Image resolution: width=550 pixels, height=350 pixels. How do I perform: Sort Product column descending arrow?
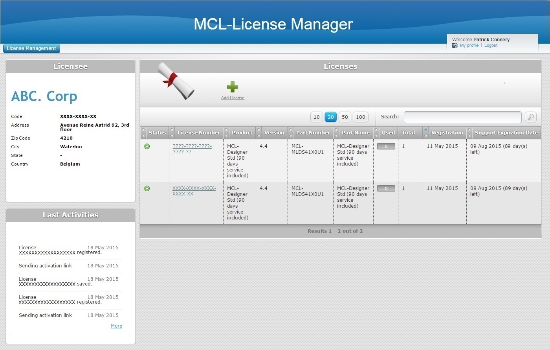(226, 136)
